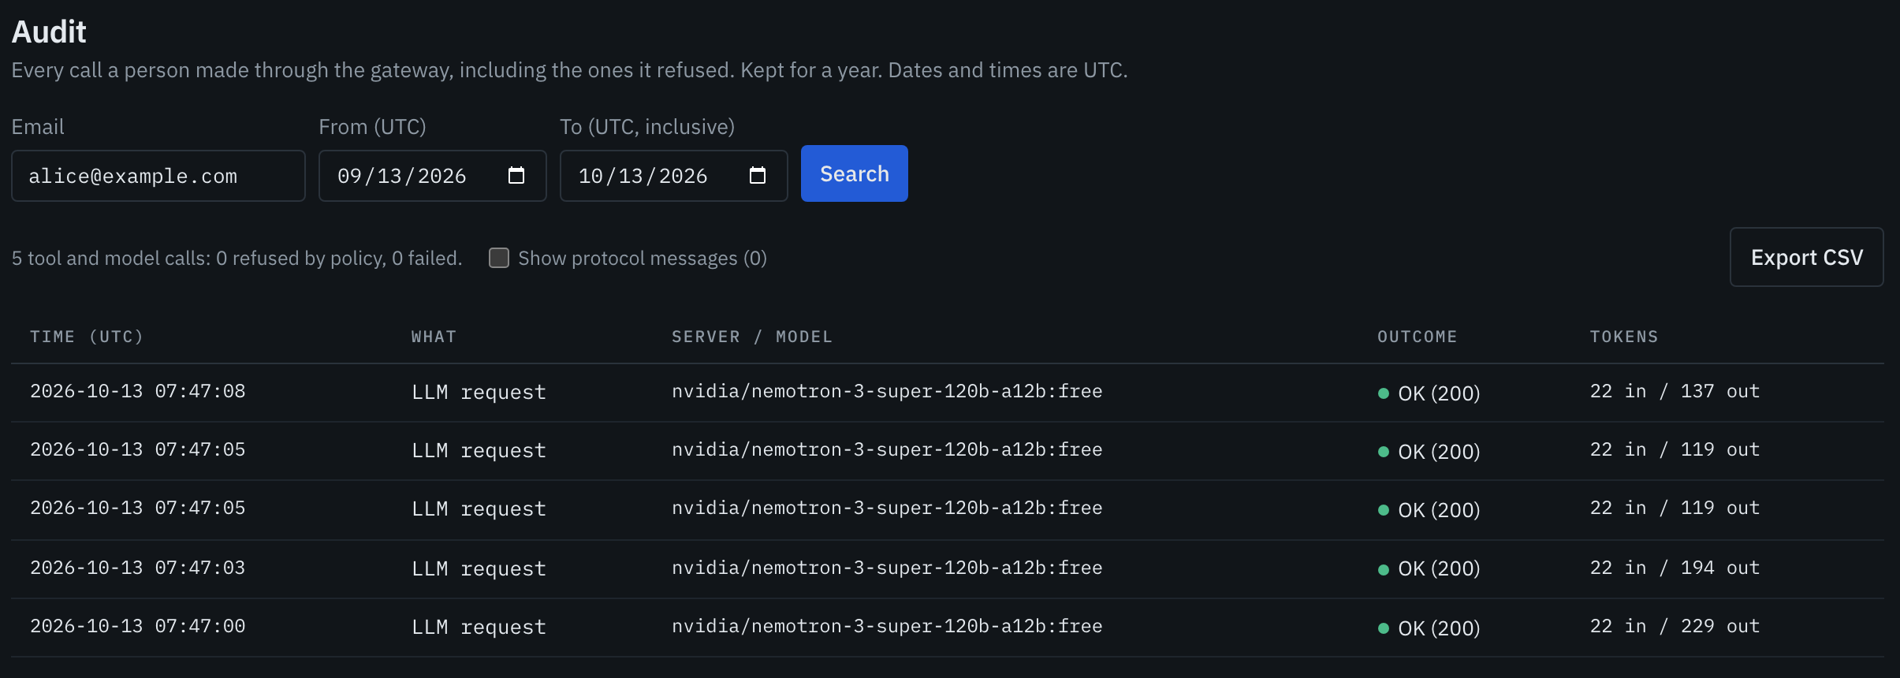Select the timestamp 2026-10-13 07:47:03

click(x=138, y=568)
